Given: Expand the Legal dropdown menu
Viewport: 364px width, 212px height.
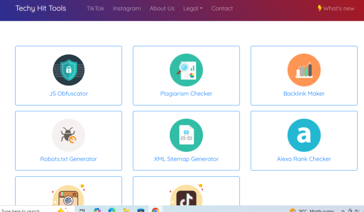Looking at the screenshot, I should (193, 9).
